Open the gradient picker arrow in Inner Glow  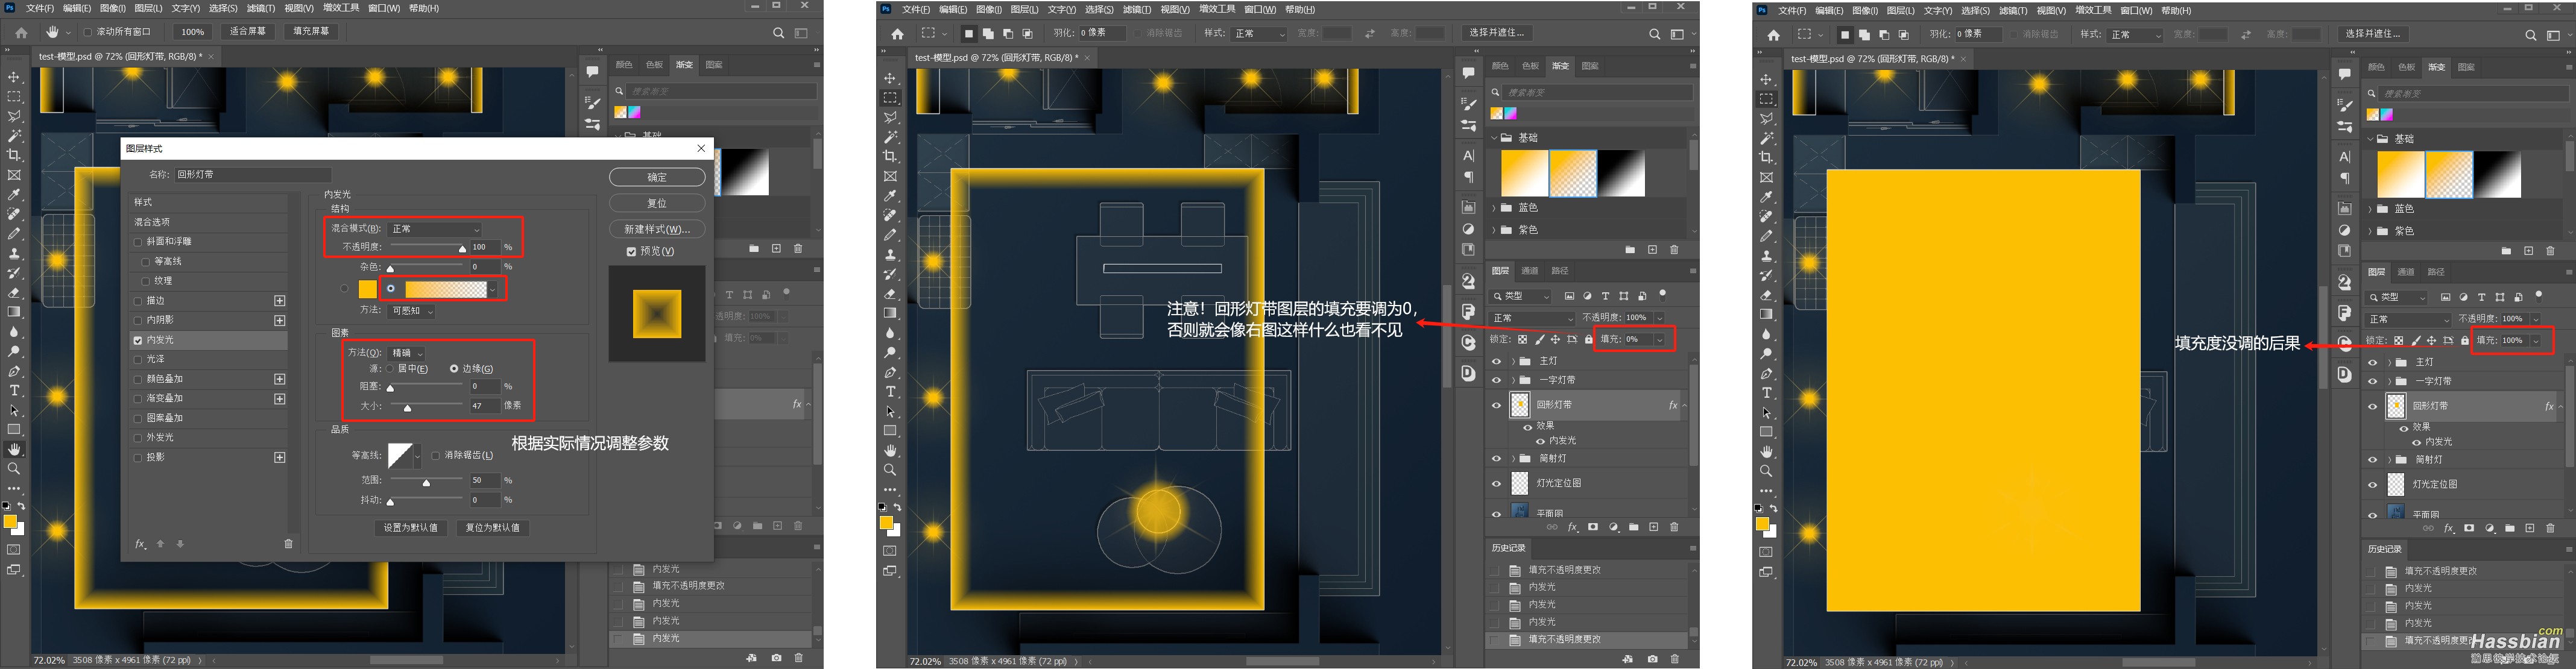492,289
